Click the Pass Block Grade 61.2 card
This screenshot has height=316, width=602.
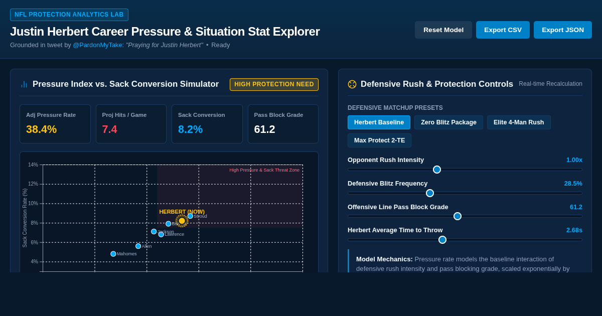click(283, 124)
